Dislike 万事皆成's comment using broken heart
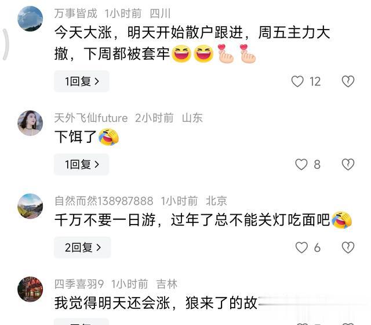 (x=348, y=81)
